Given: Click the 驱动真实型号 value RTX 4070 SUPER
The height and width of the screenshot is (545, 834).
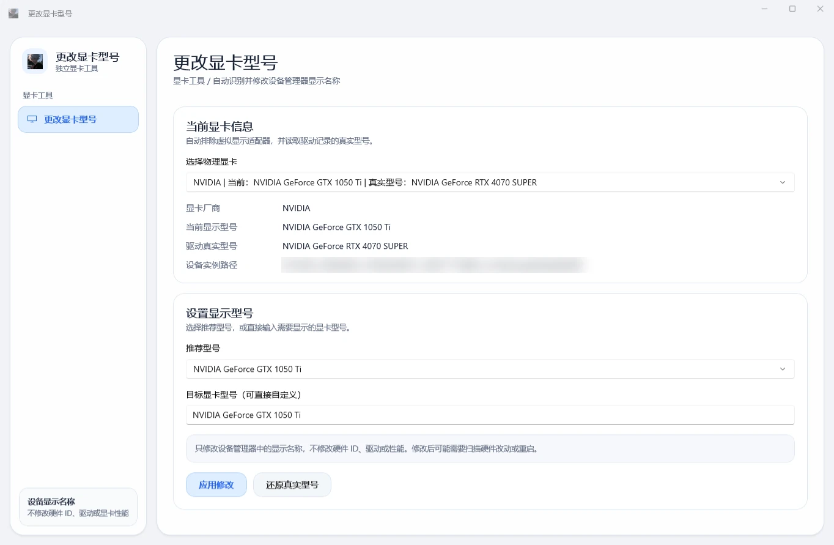Looking at the screenshot, I should [345, 246].
